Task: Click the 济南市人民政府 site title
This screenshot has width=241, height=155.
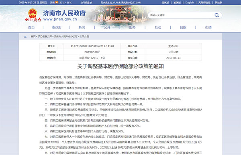Action: [x=64, y=13]
